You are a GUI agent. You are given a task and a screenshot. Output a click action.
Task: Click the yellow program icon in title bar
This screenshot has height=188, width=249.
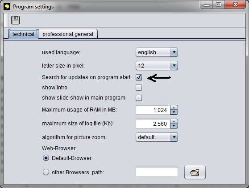coord(7,7)
